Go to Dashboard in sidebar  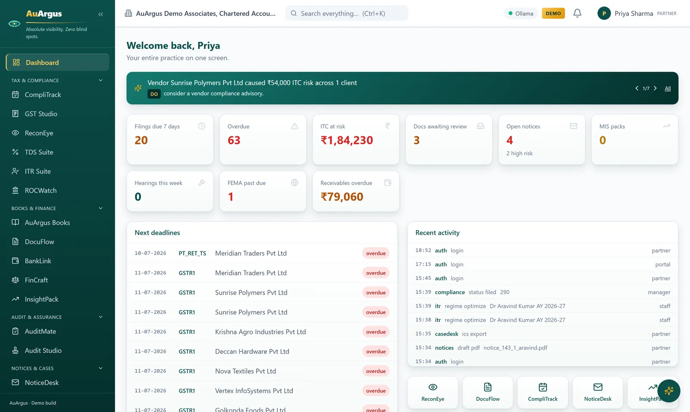pos(57,63)
